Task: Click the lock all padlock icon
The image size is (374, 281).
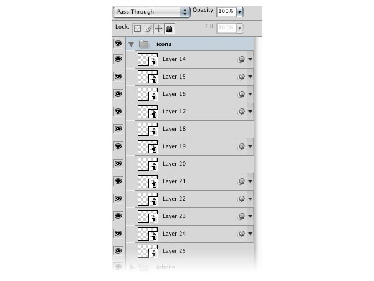Action: pos(169,29)
